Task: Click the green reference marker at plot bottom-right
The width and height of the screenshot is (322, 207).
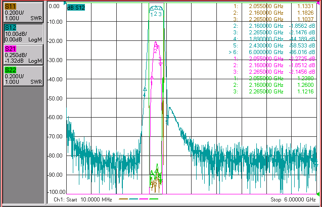Action: [x=318, y=194]
